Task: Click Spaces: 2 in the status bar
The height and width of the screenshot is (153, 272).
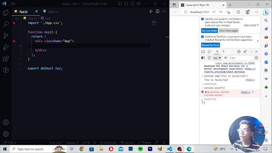Action: [72, 143]
